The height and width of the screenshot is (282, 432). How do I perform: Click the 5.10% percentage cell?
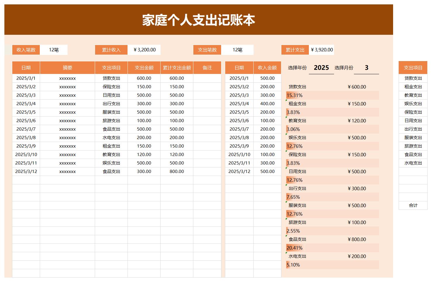(333, 265)
